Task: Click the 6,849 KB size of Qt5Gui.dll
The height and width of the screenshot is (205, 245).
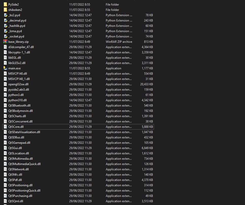Action: pyautogui.click(x=147, y=148)
